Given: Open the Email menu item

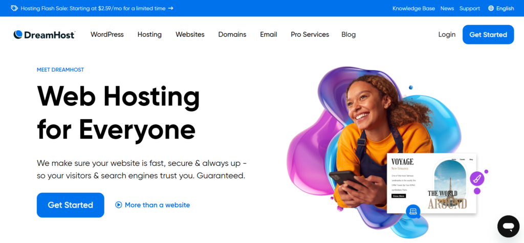Looking at the screenshot, I should pyautogui.click(x=269, y=34).
